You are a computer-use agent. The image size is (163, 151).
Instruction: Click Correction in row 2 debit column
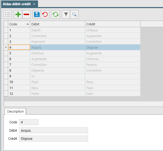[57, 36]
